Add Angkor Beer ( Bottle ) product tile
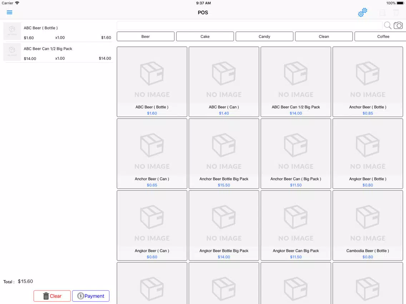The width and height of the screenshot is (406, 304). tap(368, 153)
